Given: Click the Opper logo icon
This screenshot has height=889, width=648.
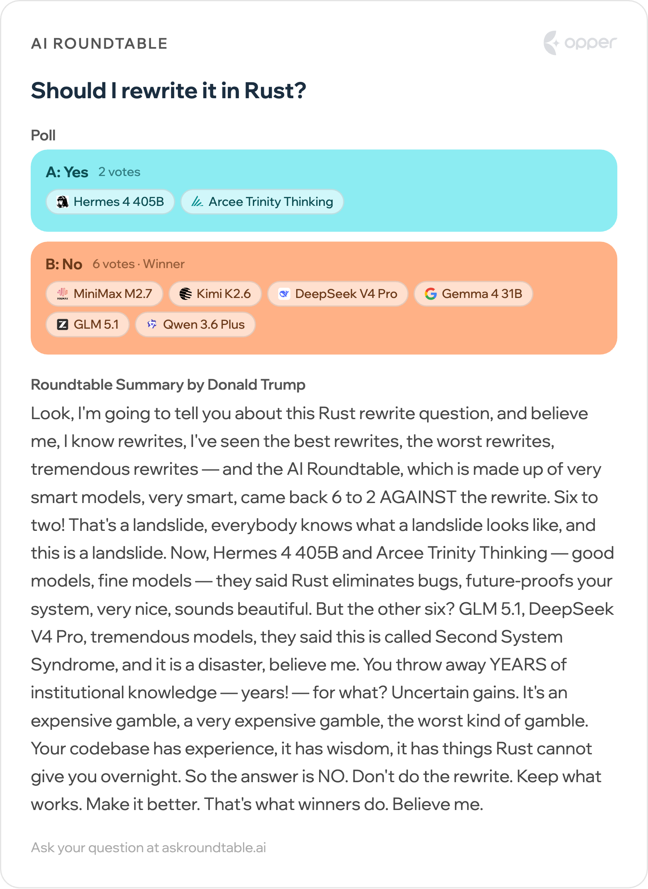Looking at the screenshot, I should 551,43.
